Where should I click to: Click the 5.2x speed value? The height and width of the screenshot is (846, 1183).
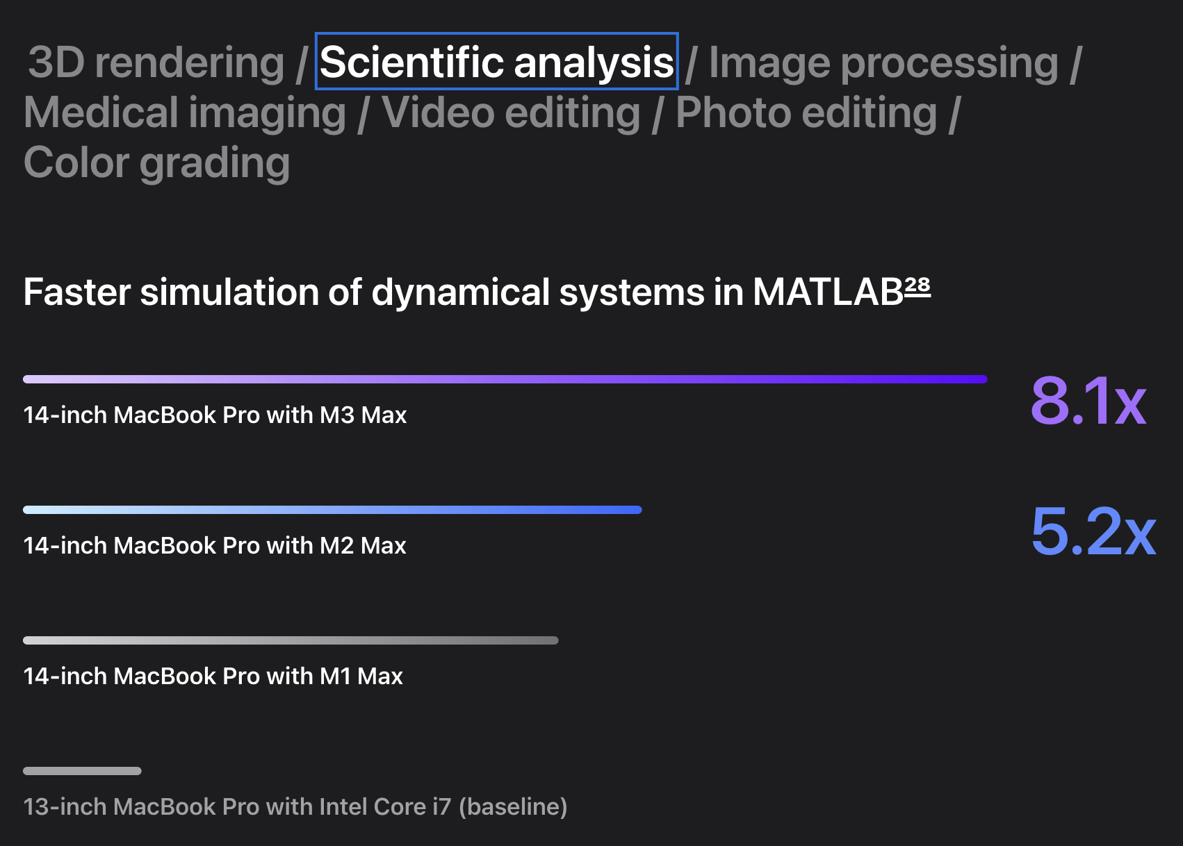[1093, 531]
